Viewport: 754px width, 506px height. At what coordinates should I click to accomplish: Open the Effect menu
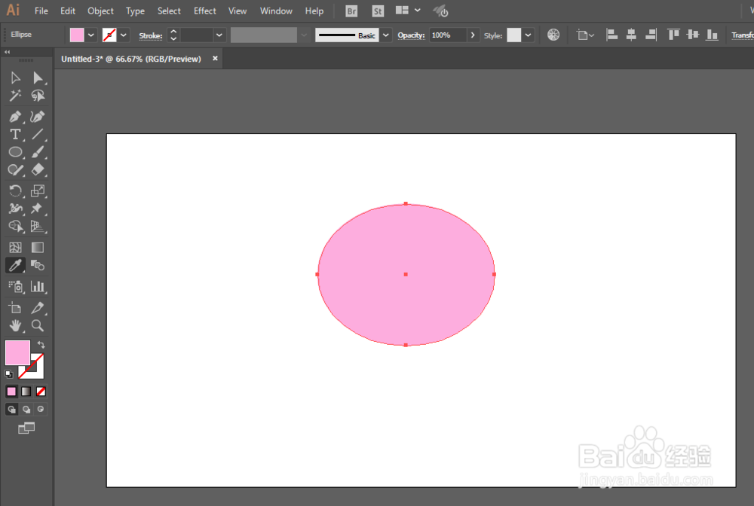205,11
